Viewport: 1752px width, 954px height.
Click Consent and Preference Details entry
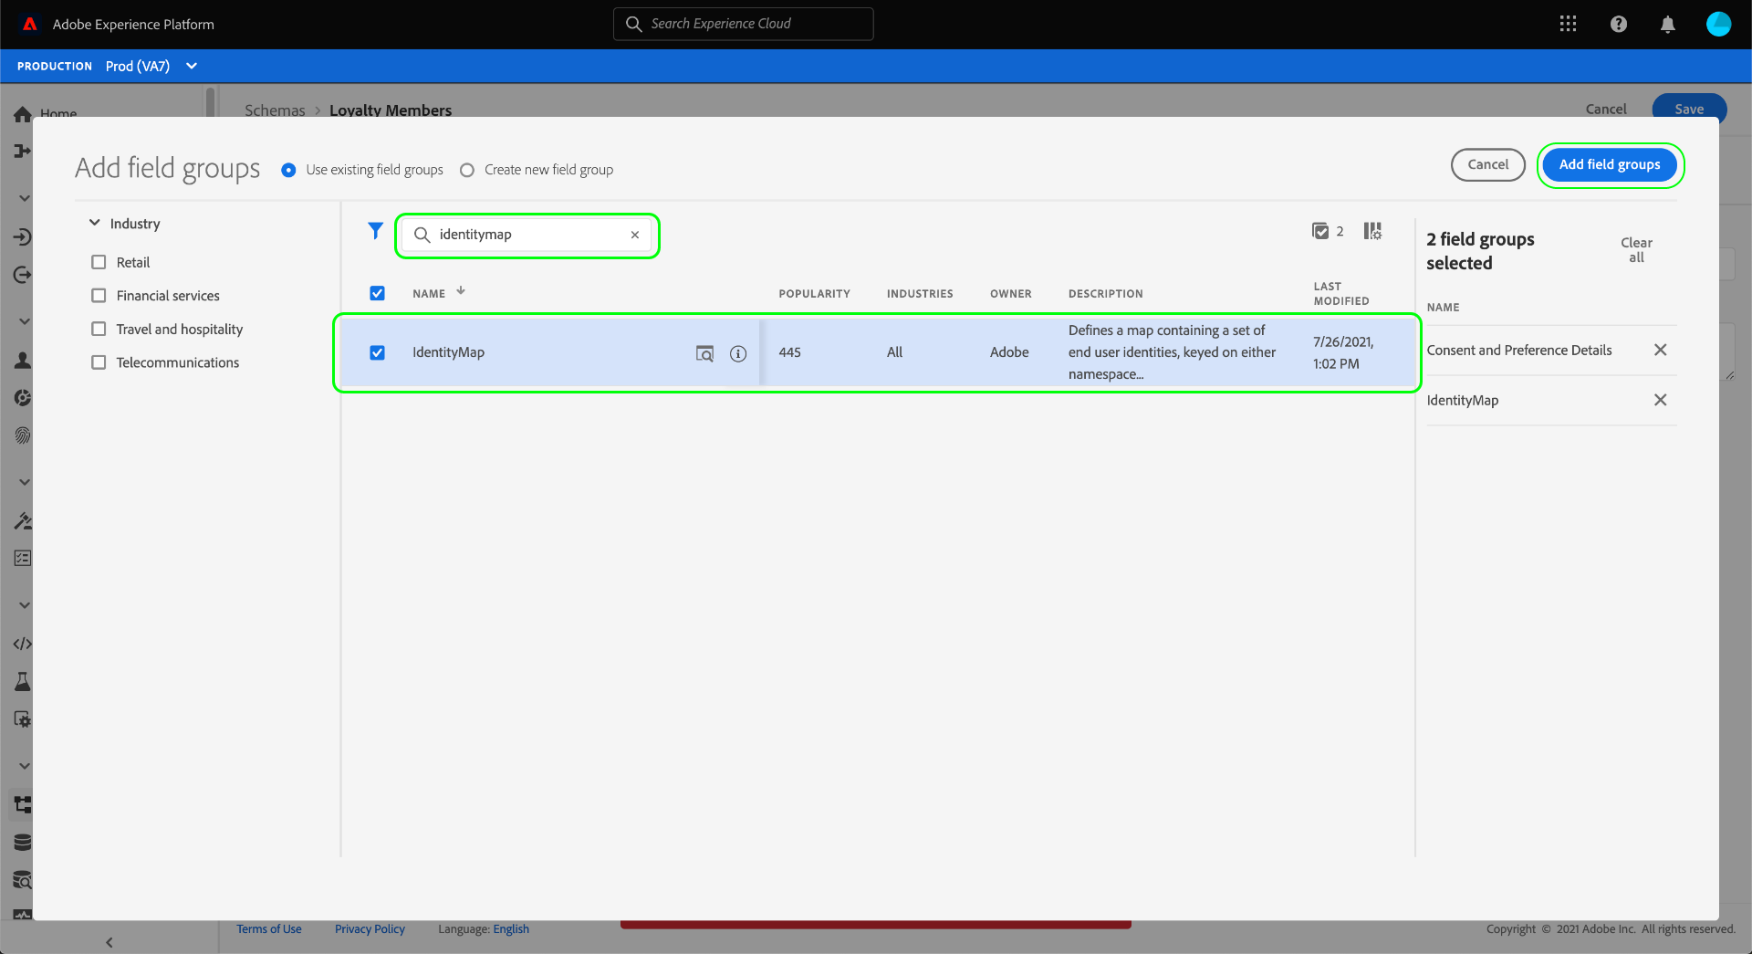[x=1519, y=351]
